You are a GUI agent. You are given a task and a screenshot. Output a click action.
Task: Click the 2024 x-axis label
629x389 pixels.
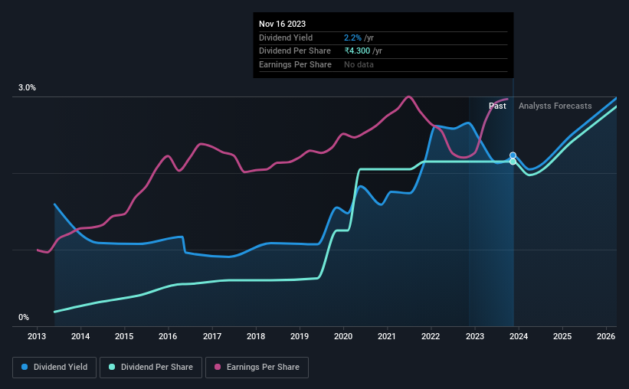pos(519,336)
